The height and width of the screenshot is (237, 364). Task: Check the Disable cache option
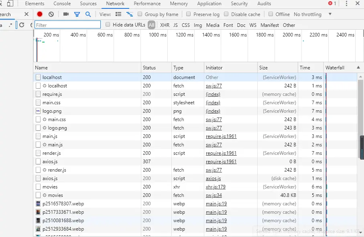coord(226,14)
